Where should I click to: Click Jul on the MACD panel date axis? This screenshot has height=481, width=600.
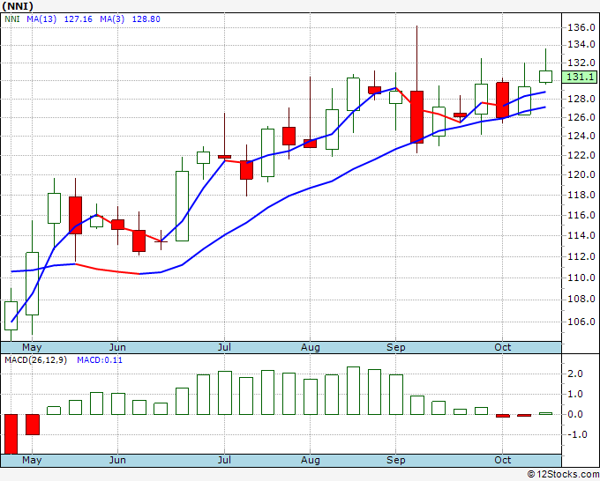click(224, 460)
